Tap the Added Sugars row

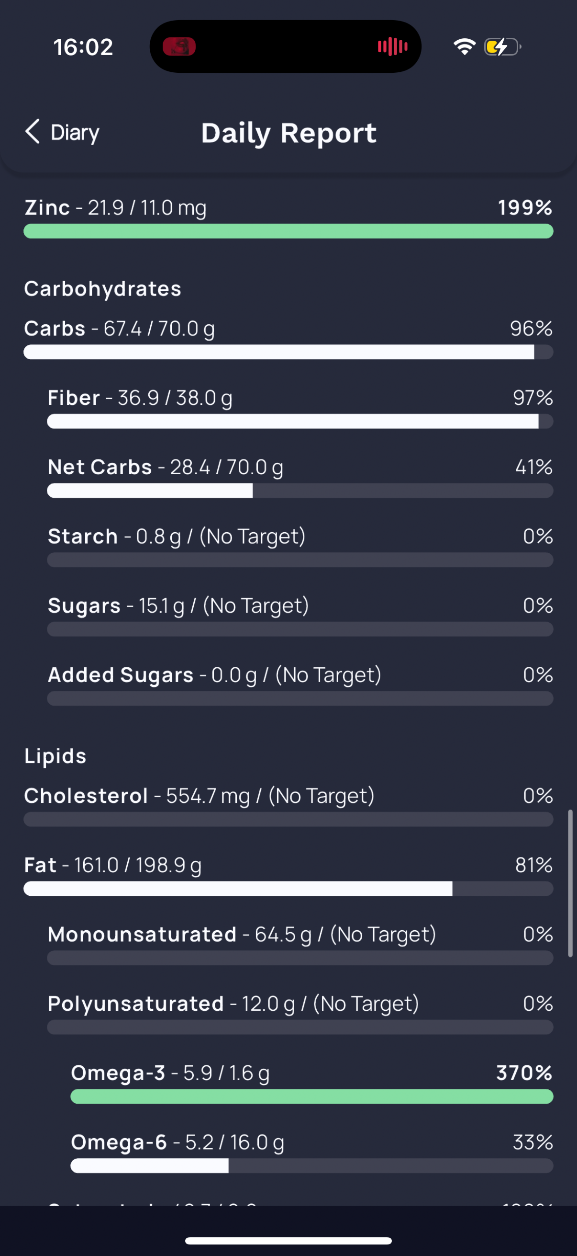(300, 685)
